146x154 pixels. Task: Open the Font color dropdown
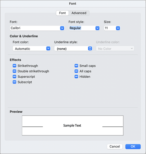click(32, 49)
